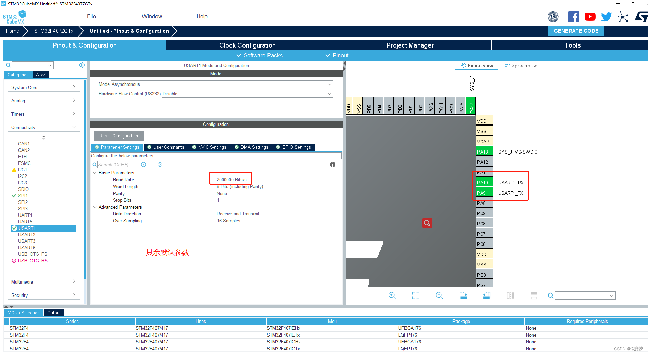Open the DMA Settings tab
The width and height of the screenshot is (648, 354).
pos(251,147)
